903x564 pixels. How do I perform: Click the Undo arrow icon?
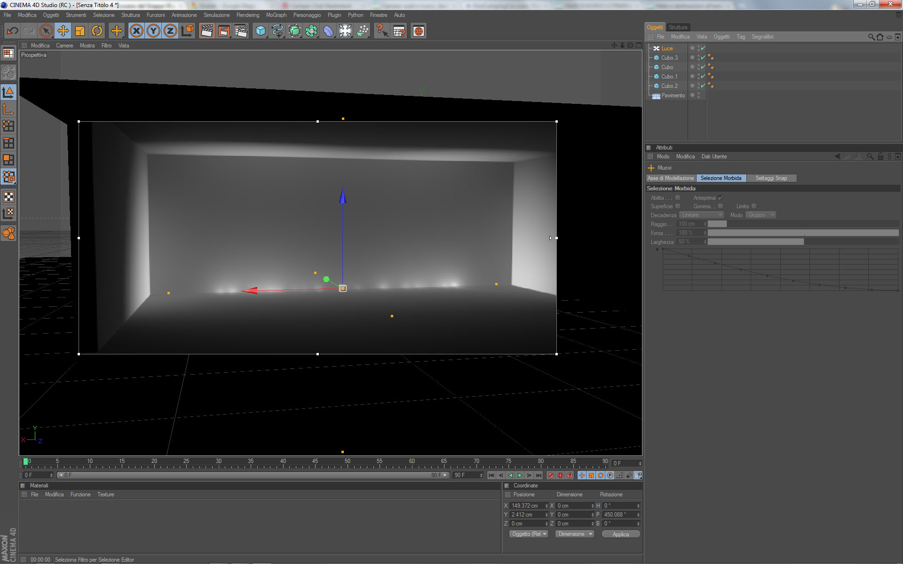pos(12,31)
